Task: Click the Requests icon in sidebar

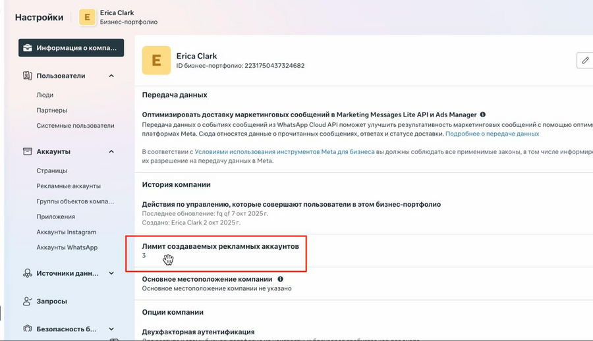Action: click(x=28, y=301)
